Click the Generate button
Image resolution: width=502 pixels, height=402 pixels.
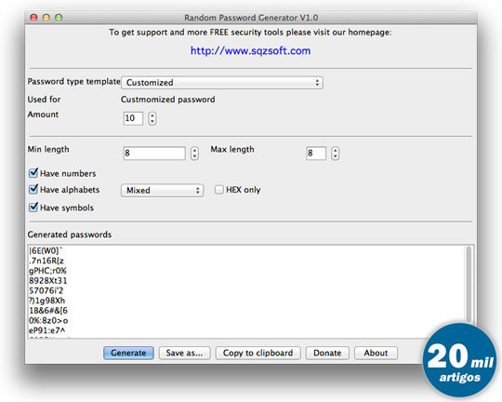click(128, 353)
